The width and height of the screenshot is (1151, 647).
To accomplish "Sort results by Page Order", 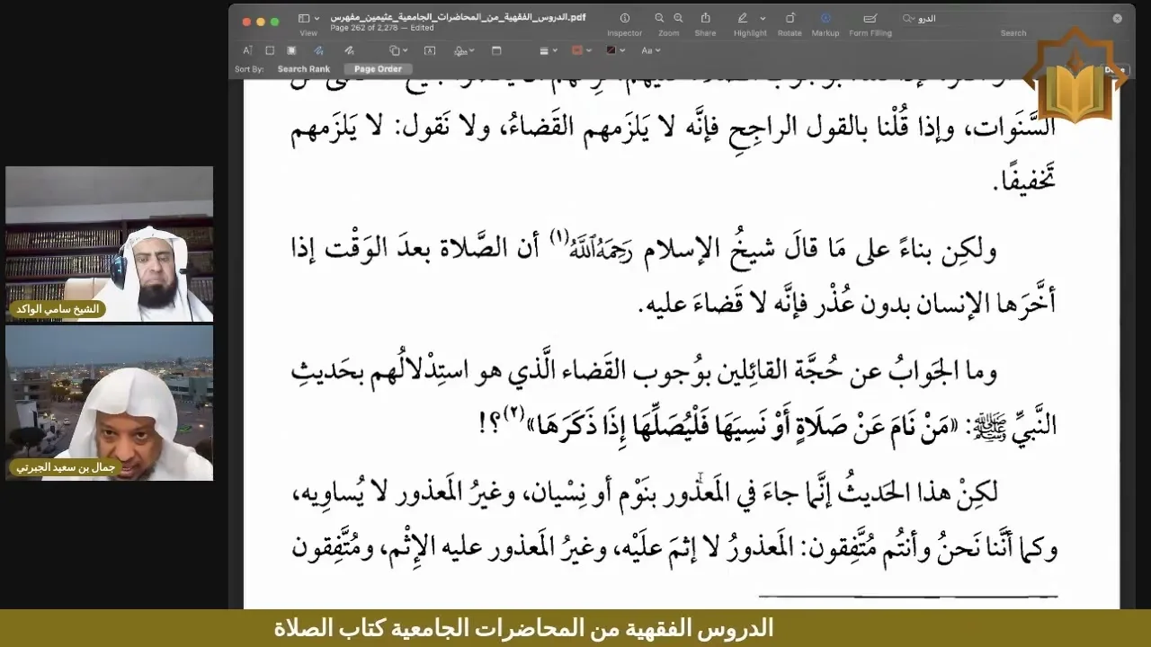I will (378, 69).
